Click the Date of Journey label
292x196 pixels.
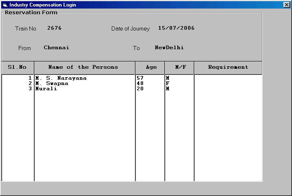(x=131, y=29)
